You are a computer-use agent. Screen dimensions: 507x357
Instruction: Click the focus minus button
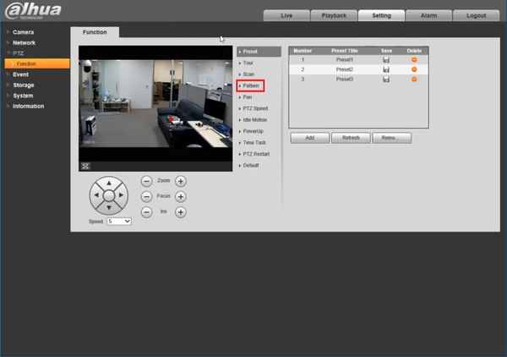(146, 196)
